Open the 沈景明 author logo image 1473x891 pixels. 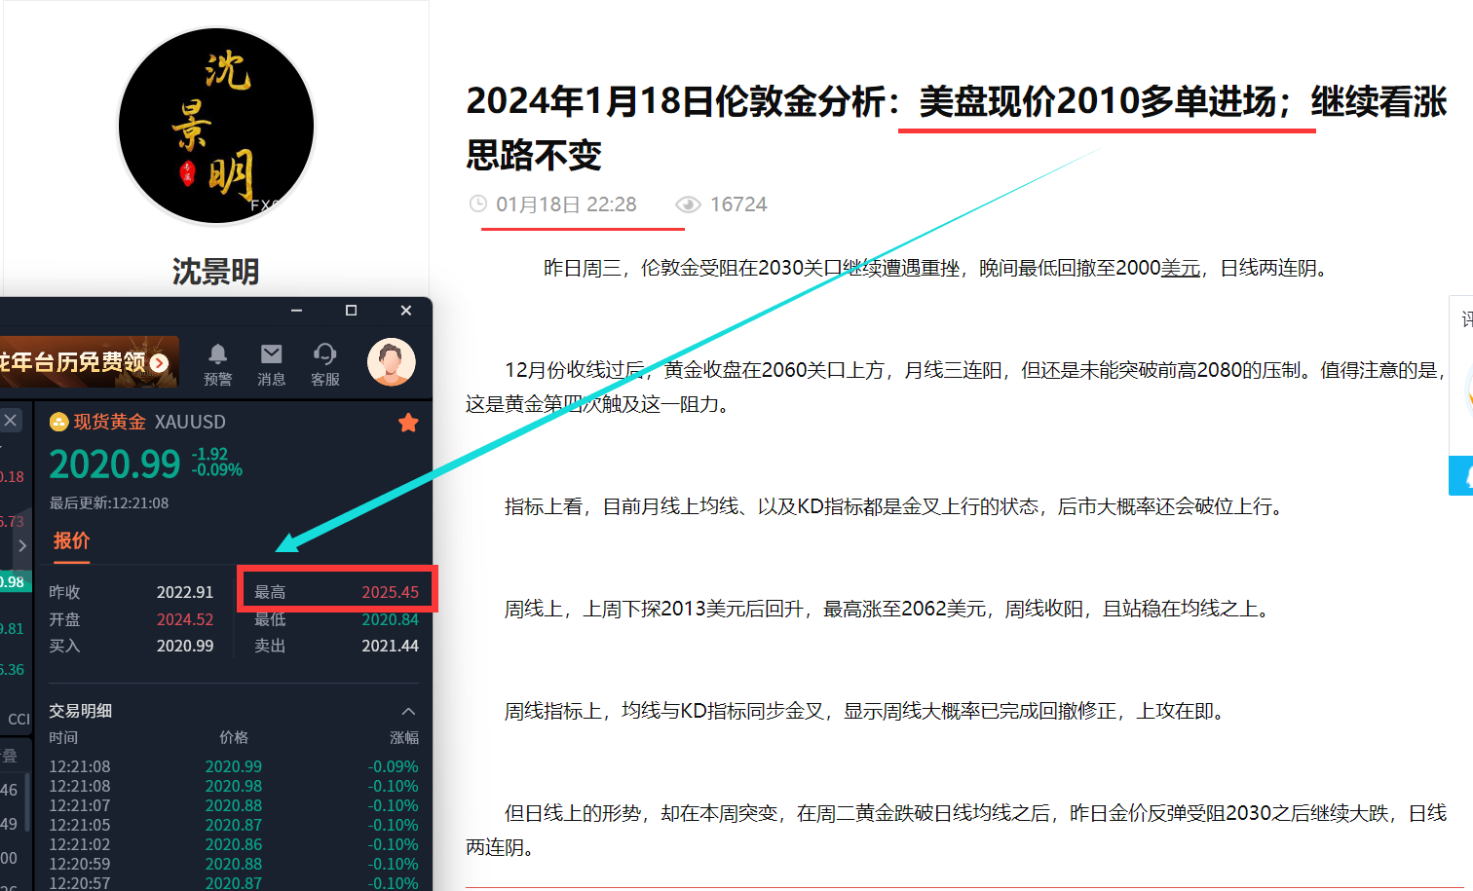click(216, 127)
